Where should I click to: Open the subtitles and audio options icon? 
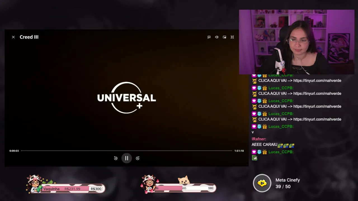click(x=209, y=37)
